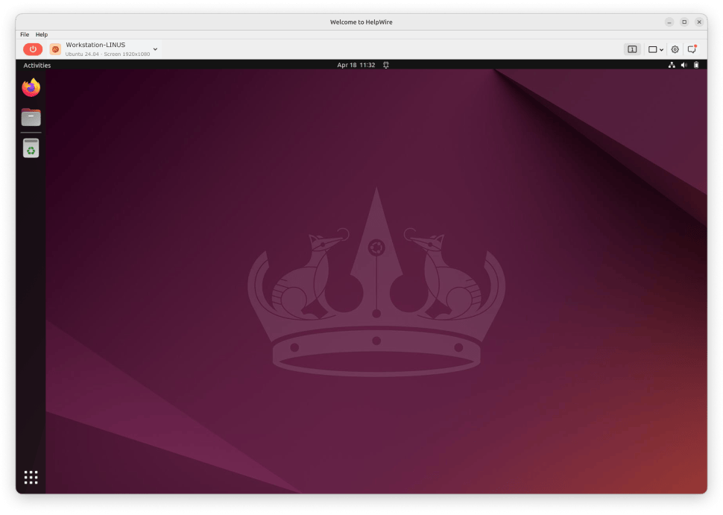Click the battery icon in remote tray

point(696,65)
